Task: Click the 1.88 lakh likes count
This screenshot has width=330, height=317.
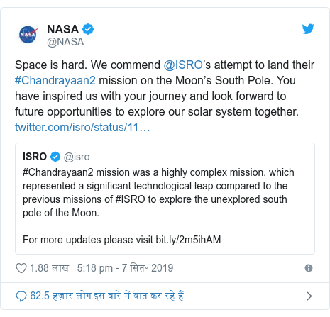Action: point(49,268)
